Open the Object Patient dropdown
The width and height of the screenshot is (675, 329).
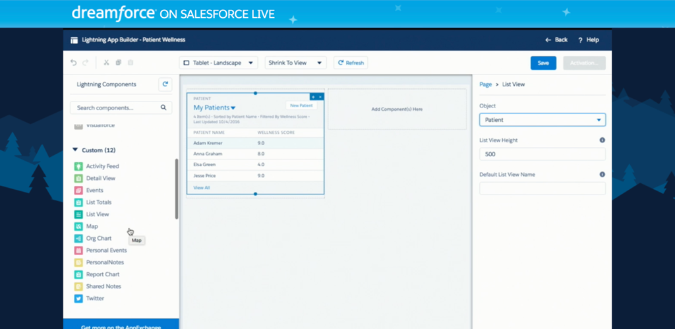(543, 120)
